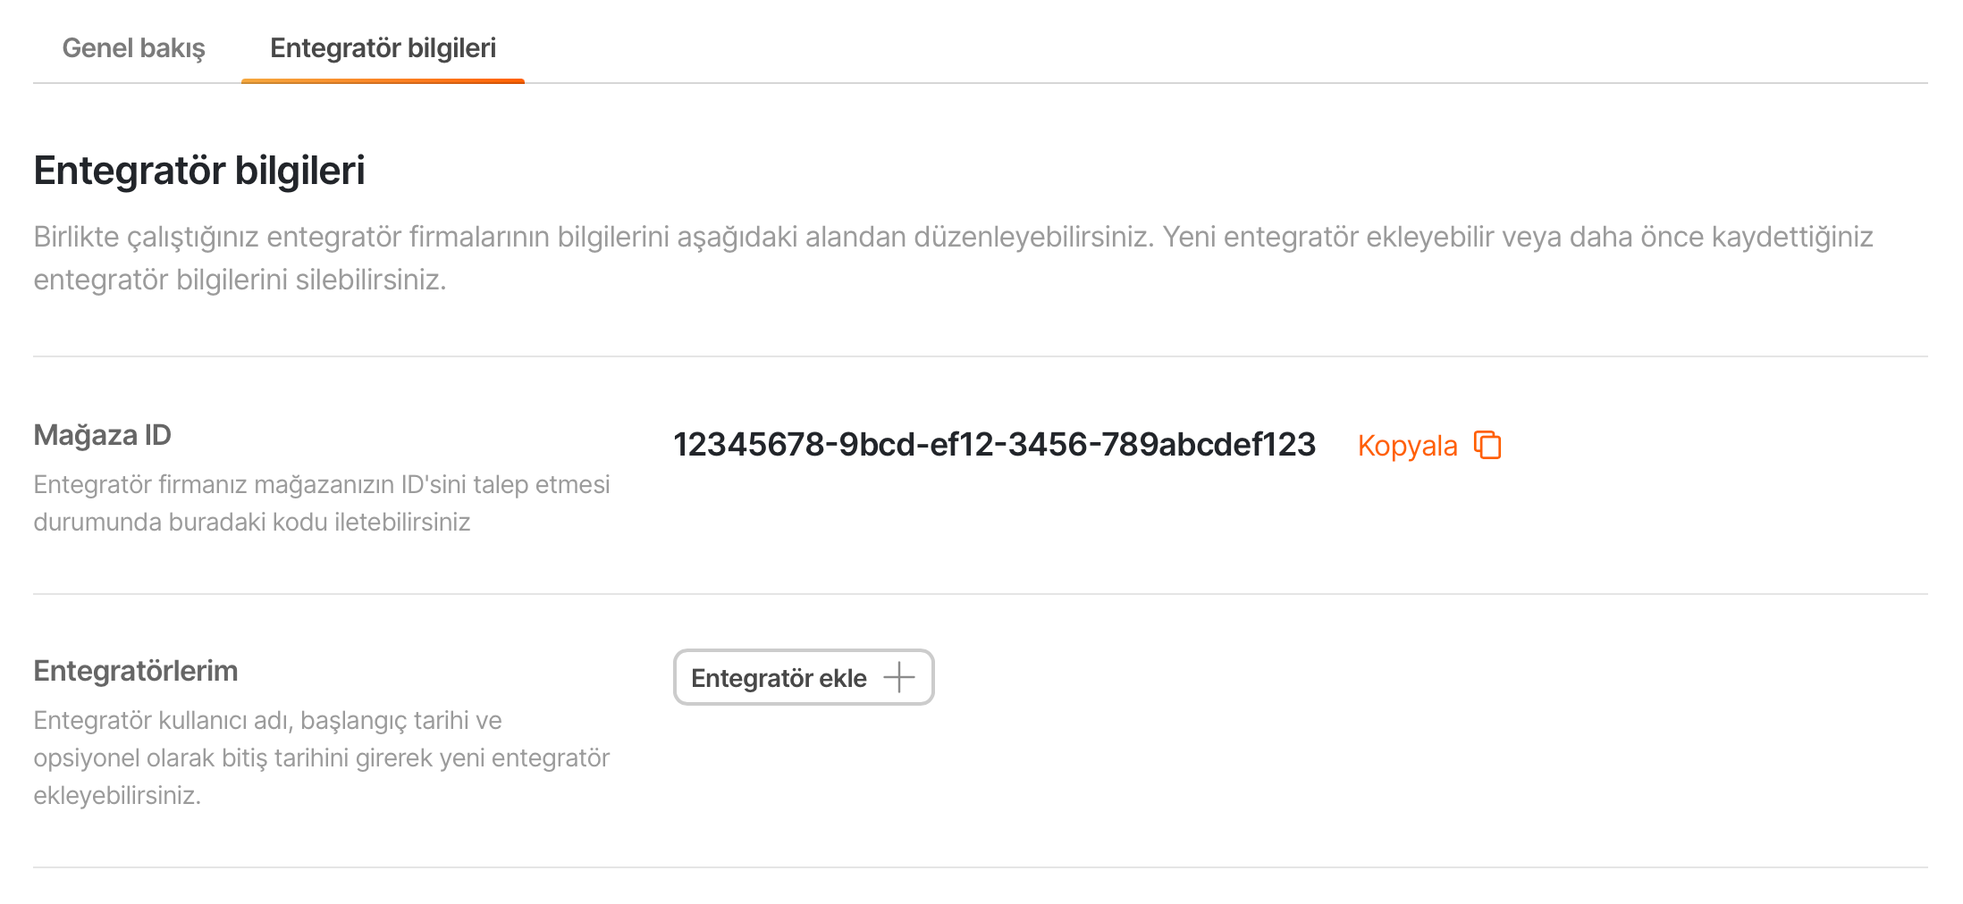1963x904 pixels.
Task: Click the Mağaza ID code value
Action: click(x=994, y=445)
